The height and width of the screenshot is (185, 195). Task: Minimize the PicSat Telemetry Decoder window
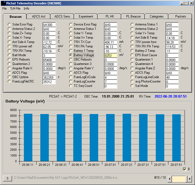[182, 3]
